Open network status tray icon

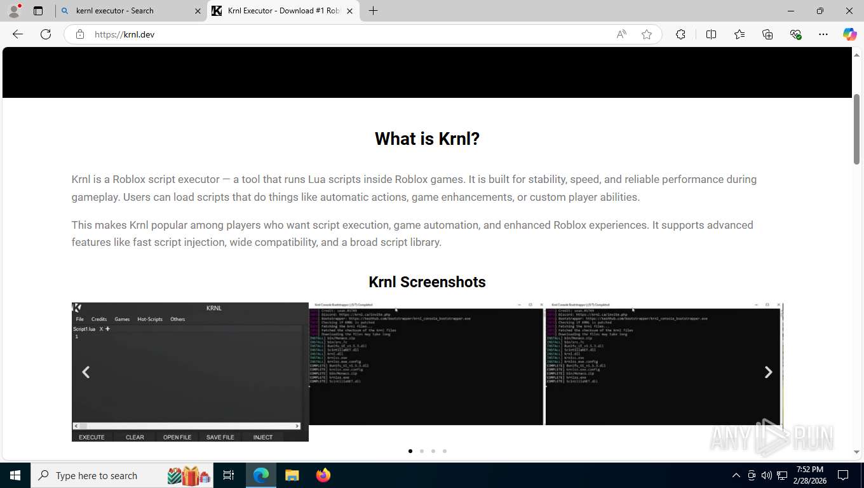[x=782, y=475]
